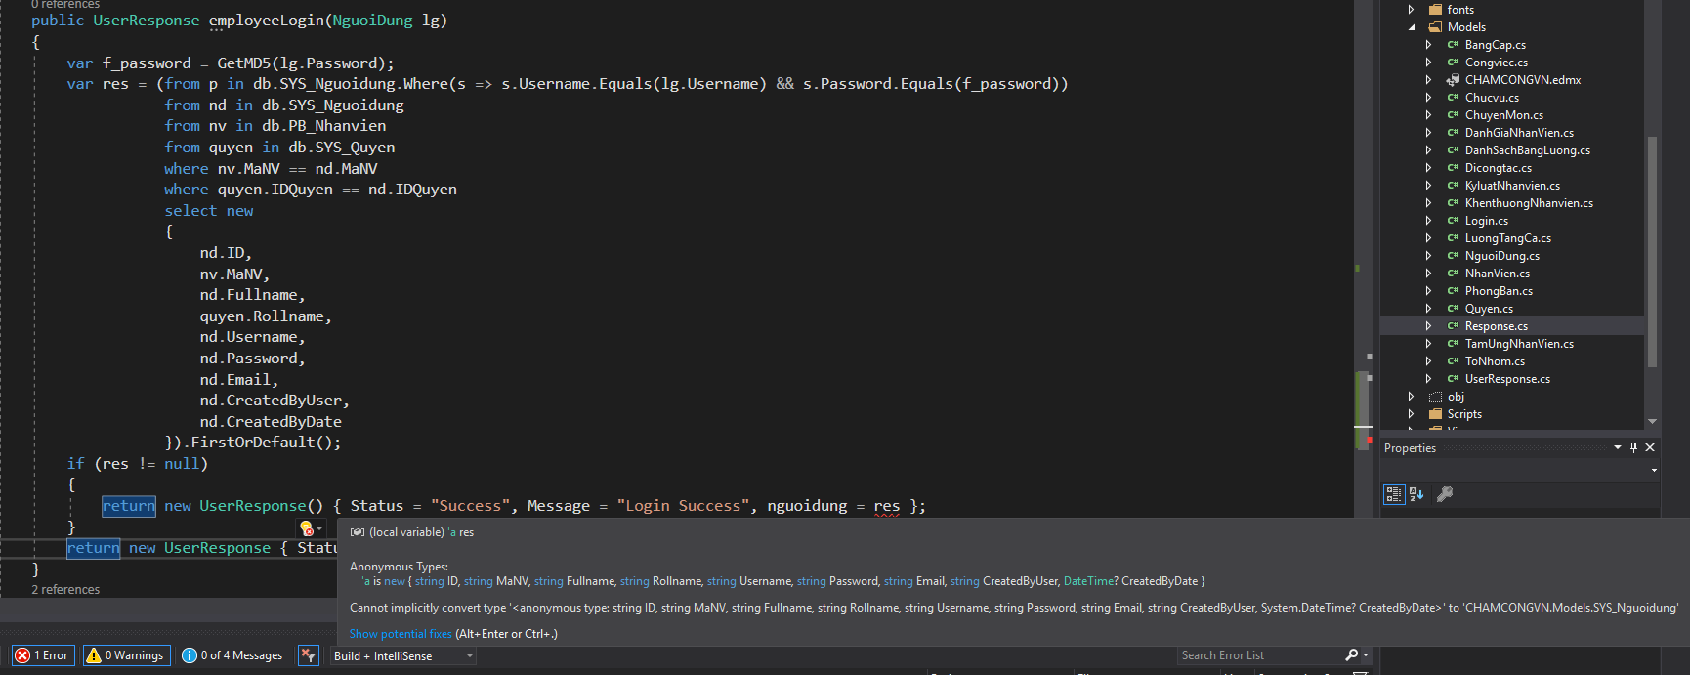The width and height of the screenshot is (1690, 675).
Task: Click the Search Error List field
Action: (x=1258, y=655)
